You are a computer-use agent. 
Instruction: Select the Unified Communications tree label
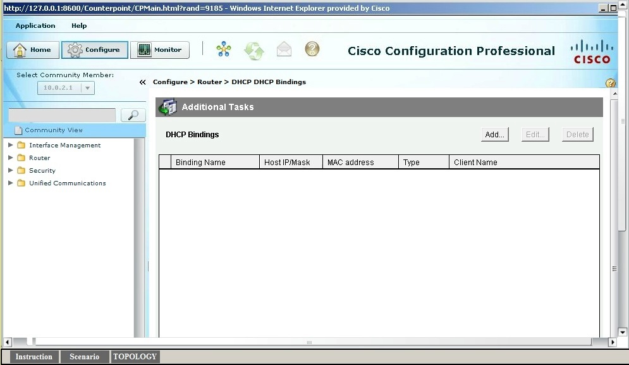[68, 183]
